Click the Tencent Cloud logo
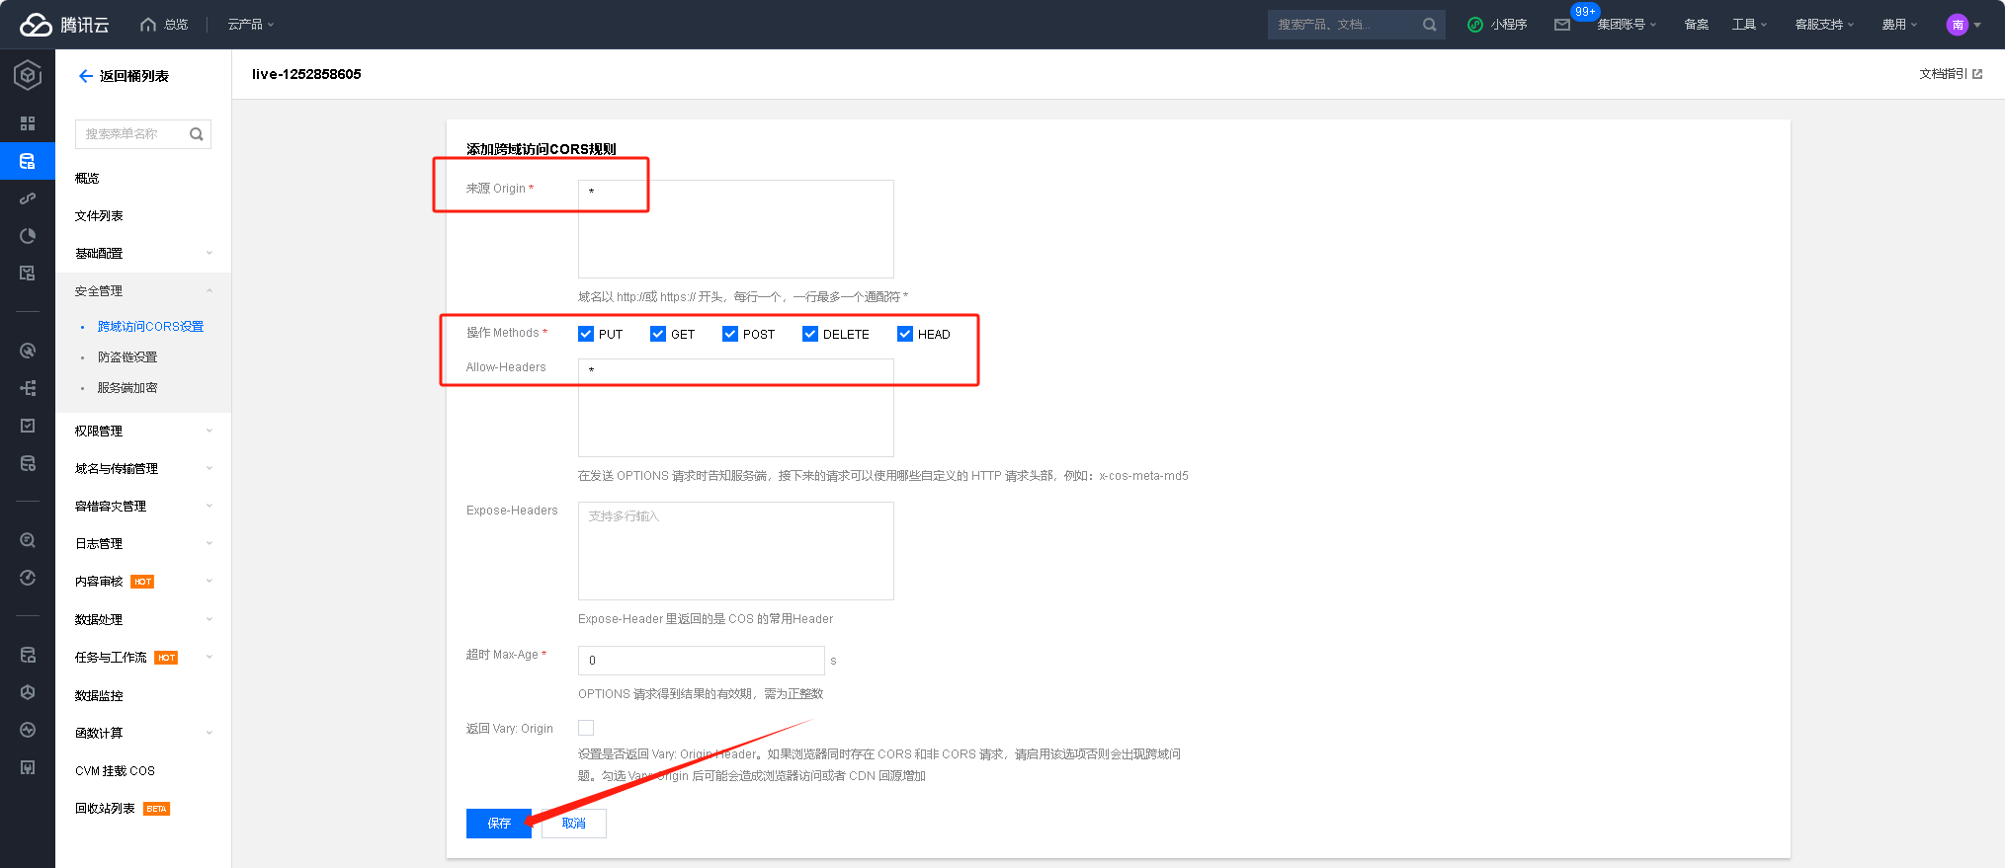The height and width of the screenshot is (868, 2005). (64, 25)
